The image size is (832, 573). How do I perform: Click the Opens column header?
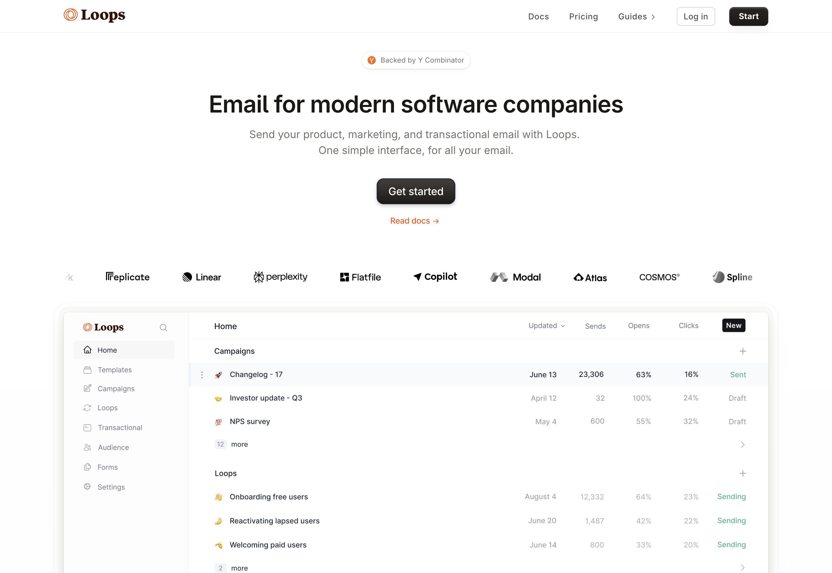coord(639,326)
